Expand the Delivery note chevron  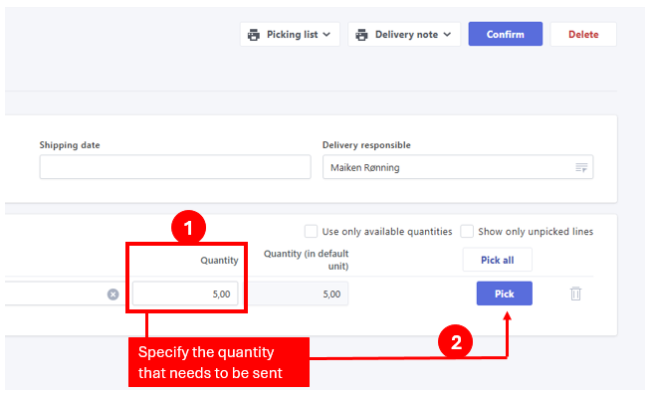pos(447,35)
